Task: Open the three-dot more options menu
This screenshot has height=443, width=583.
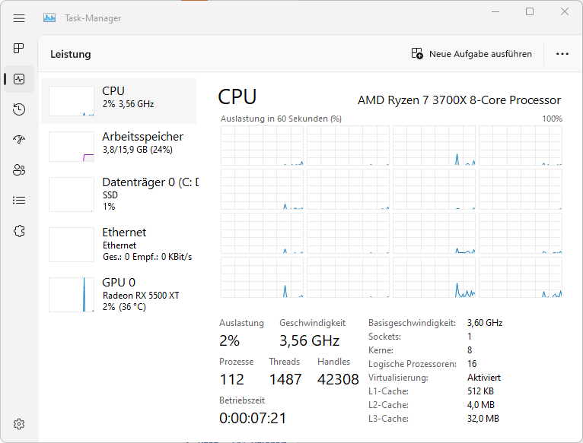Action: click(562, 54)
